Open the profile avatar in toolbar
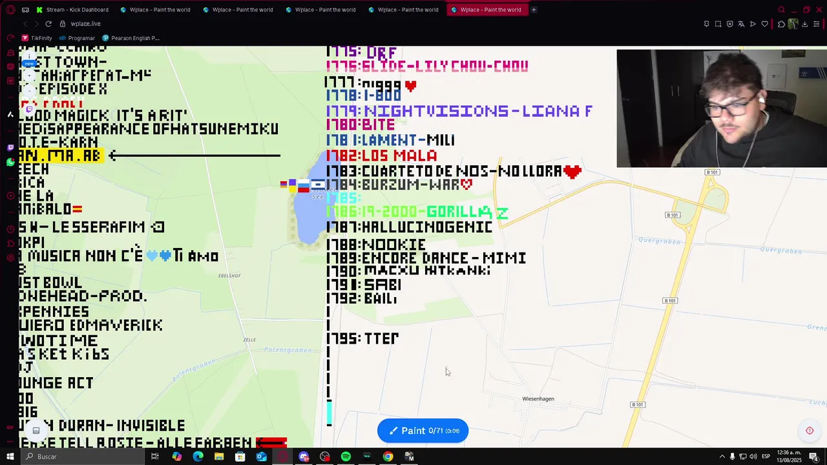Viewport: 827px width, 465px height. pyautogui.click(x=793, y=24)
